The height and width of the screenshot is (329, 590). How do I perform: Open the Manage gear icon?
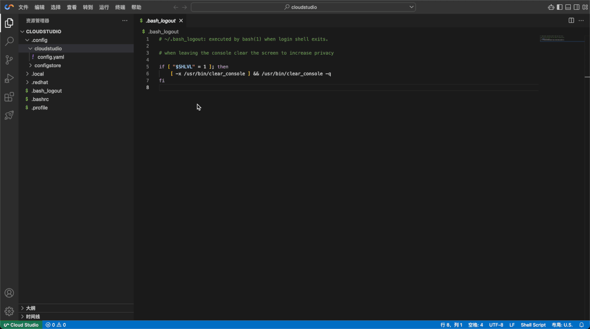tap(9, 312)
